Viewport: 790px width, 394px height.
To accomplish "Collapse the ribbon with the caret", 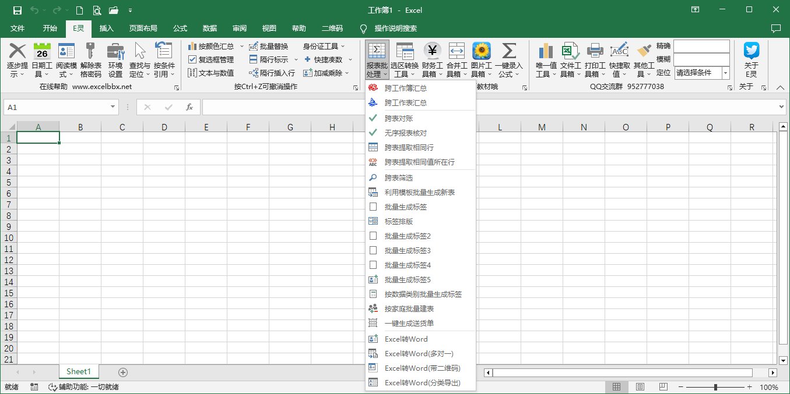I will tap(781, 87).
